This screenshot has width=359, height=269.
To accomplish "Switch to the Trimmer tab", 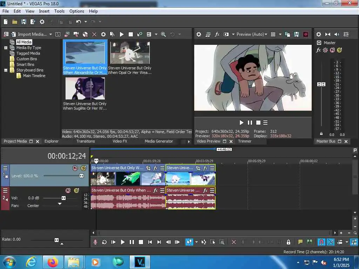I will [244, 142].
